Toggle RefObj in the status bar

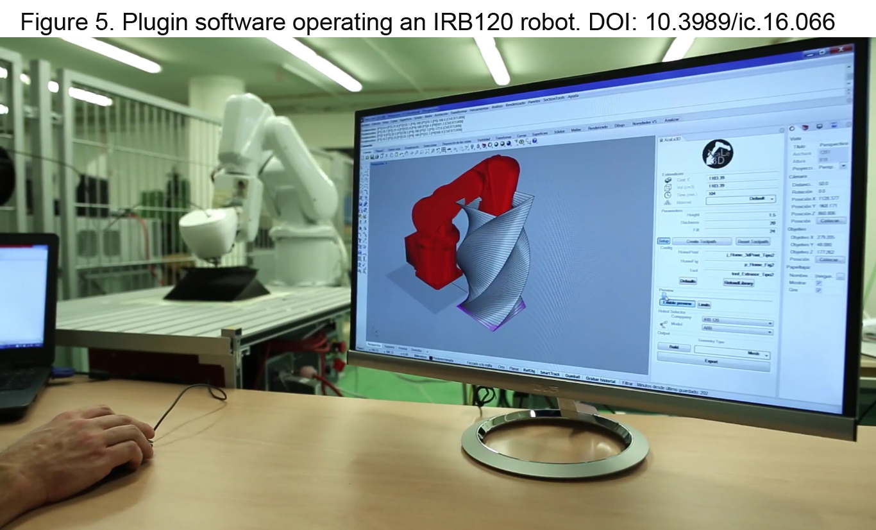click(529, 371)
